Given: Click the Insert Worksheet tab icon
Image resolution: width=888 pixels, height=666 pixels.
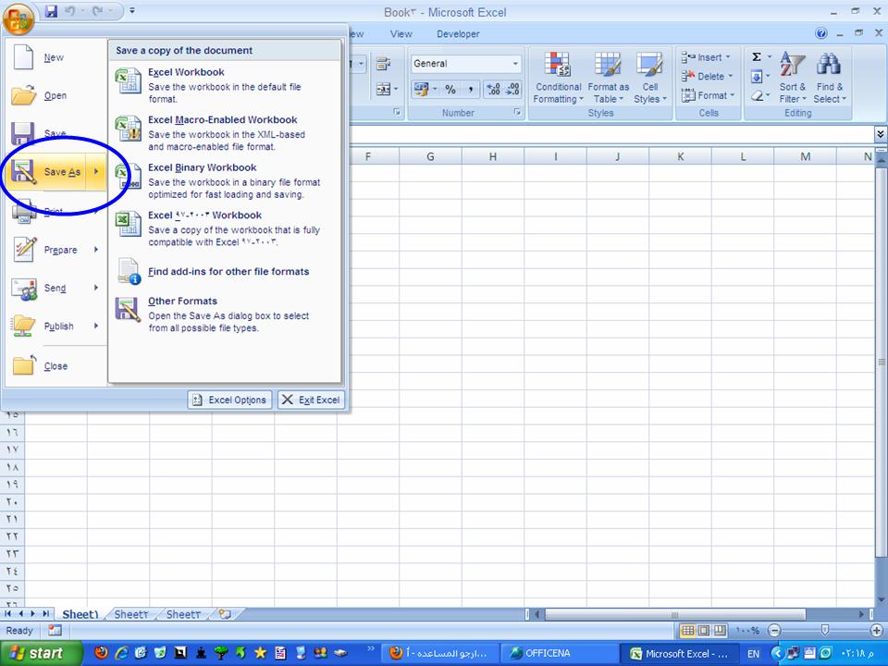Looking at the screenshot, I should pos(225,614).
